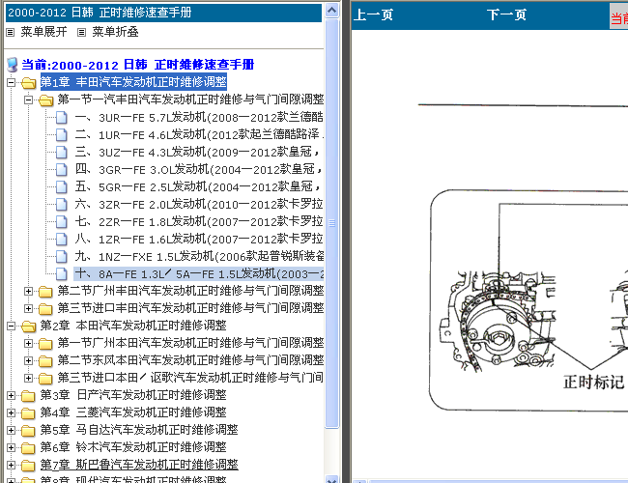Click folder icon of 第二节东风本田汽车
This screenshot has height=483, width=628.
45,361
